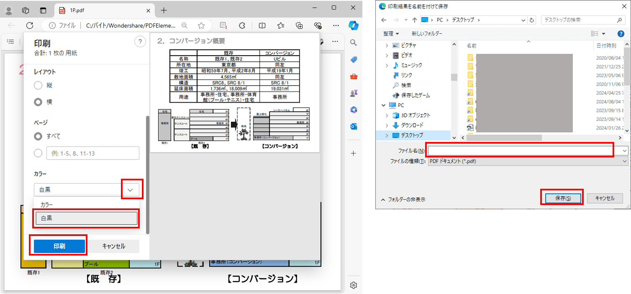This screenshot has height=294, width=631.
Task: Open the Collections icon in the toolbar
Action: [x=299, y=25]
